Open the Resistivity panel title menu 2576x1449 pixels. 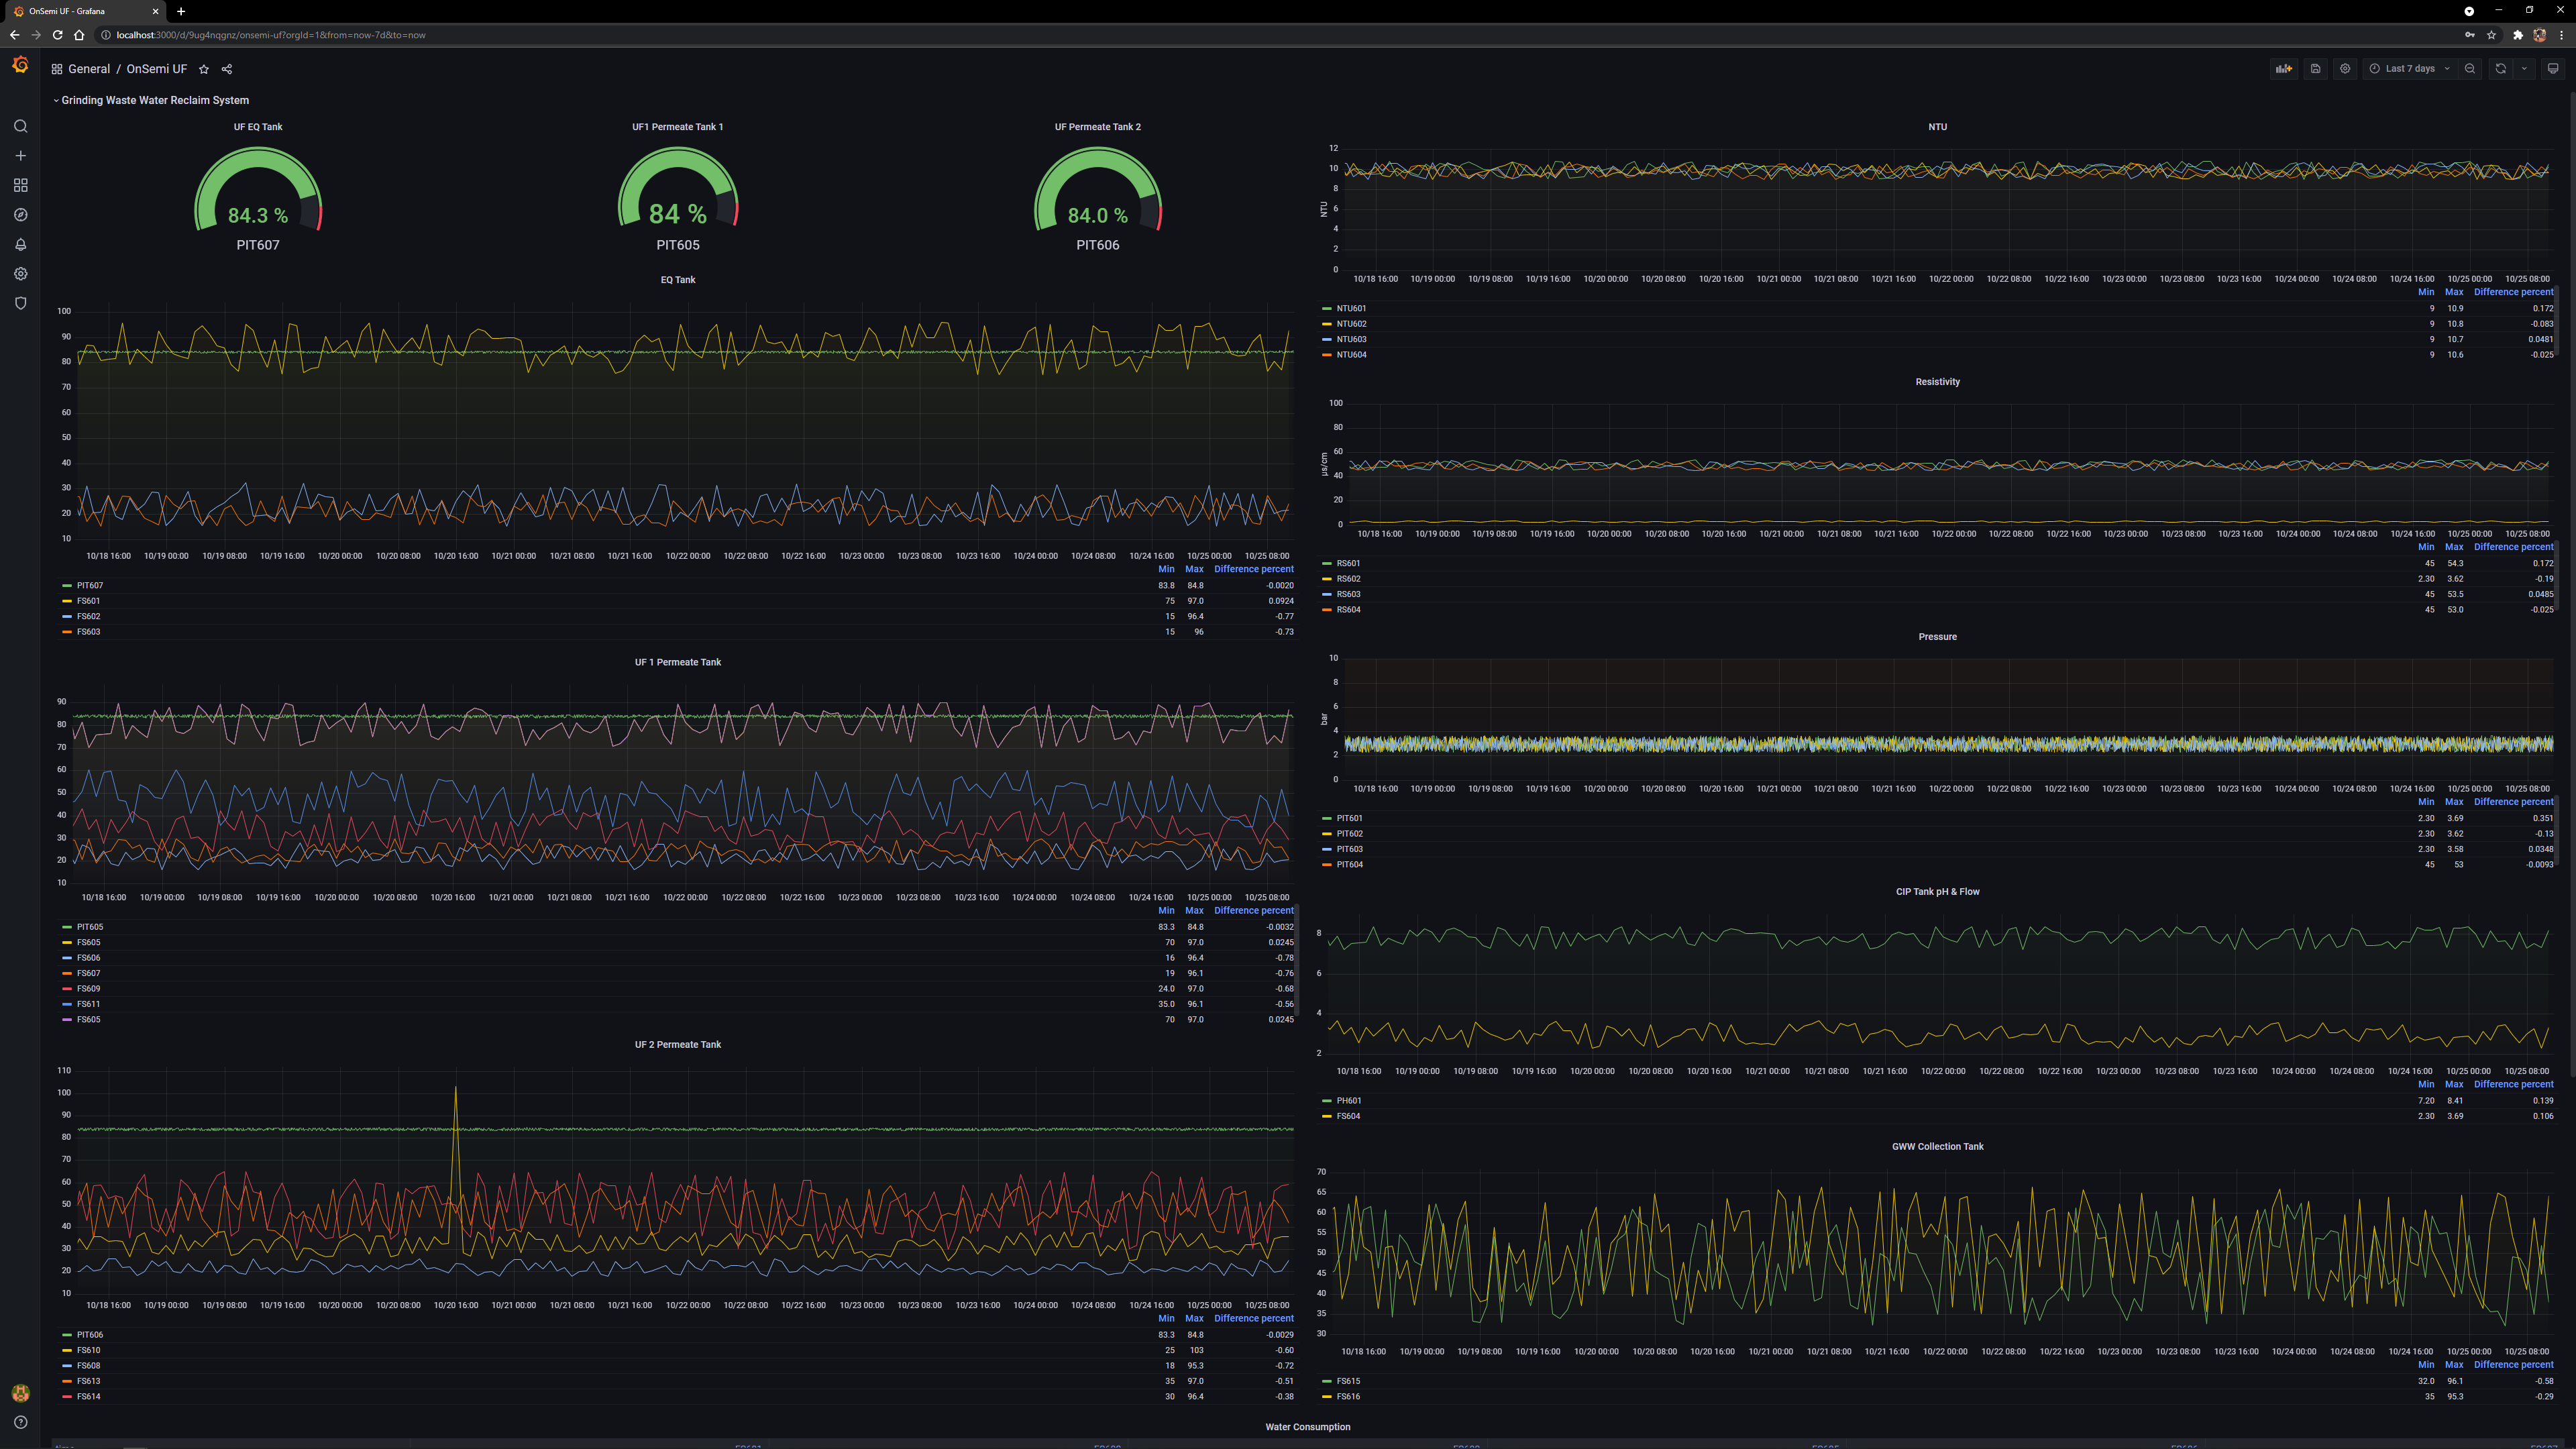tap(1937, 382)
